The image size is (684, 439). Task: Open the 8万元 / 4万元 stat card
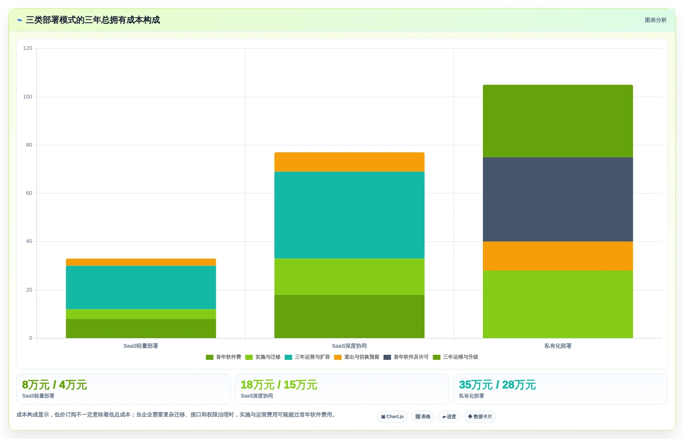[x=124, y=389]
